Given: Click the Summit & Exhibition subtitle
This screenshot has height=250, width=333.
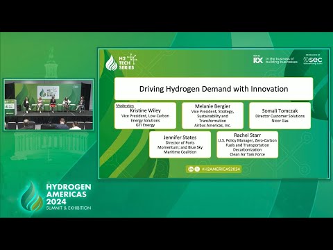Looking at the screenshot, I should click(69, 208).
